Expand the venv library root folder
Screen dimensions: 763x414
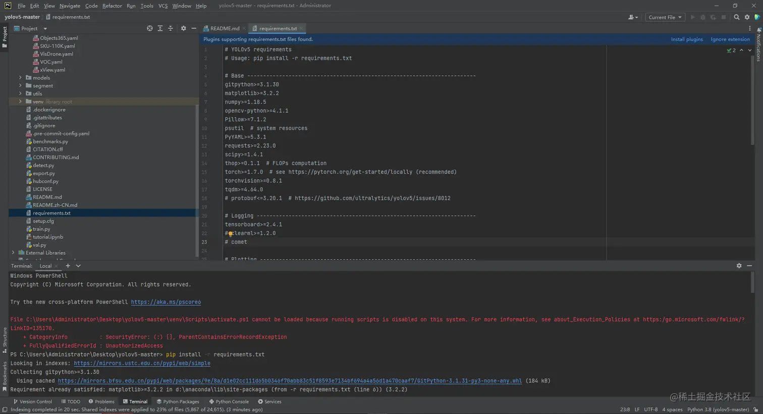point(20,101)
